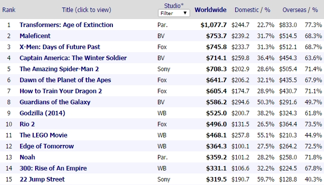Select the 22 Jump Street title
This screenshot has height=185, width=324.
point(42,179)
